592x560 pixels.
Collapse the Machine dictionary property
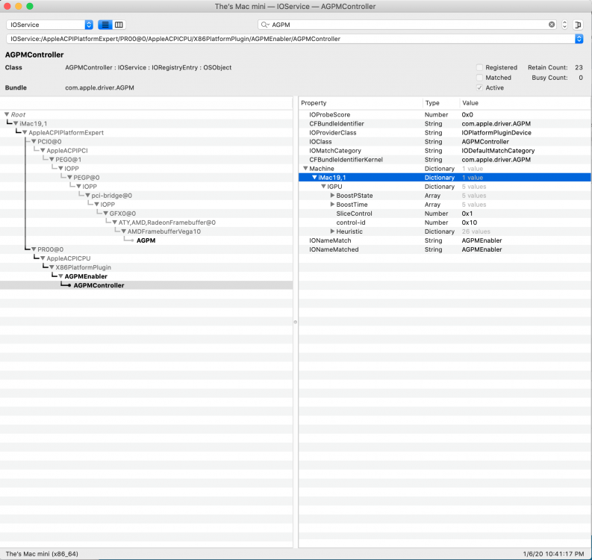[x=305, y=169]
